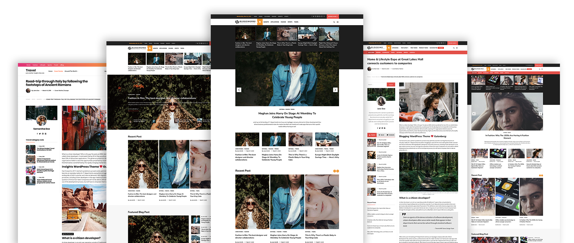Click the orange home icon in the Great Lakes Mall article page
The image size is (574, 243).
(389, 48)
